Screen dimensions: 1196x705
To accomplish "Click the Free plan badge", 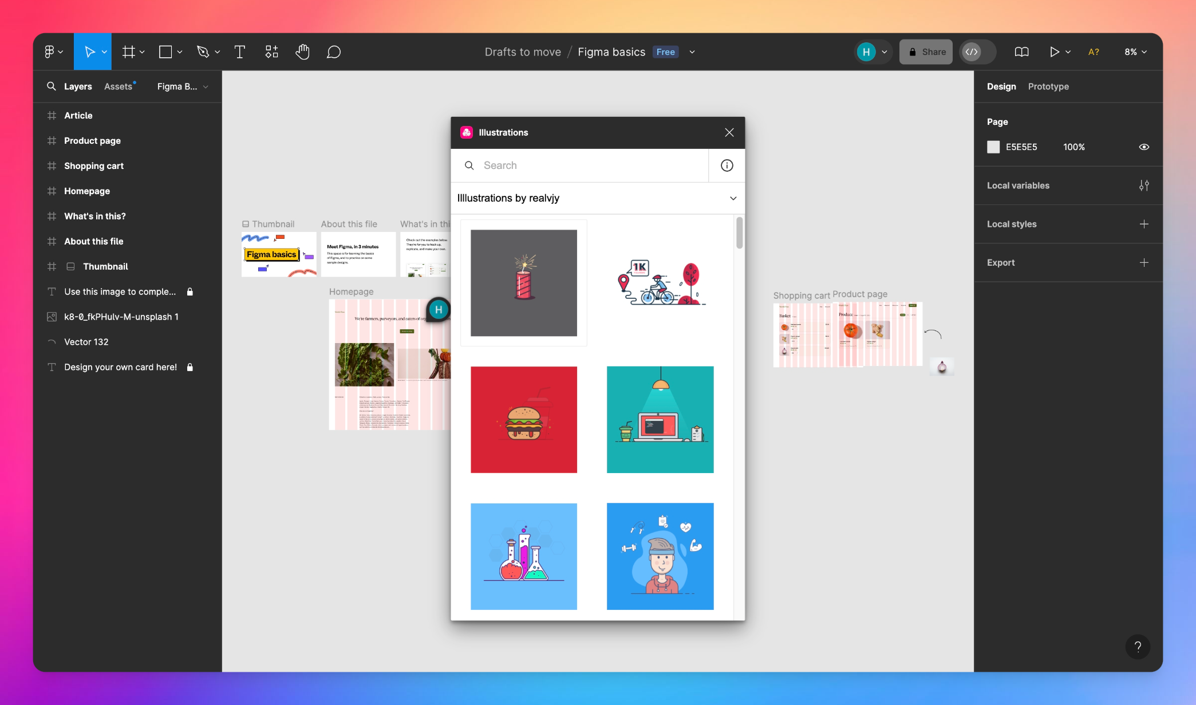I will click(665, 52).
